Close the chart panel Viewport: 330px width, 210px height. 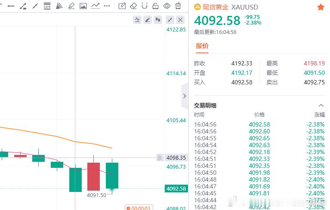coord(180,20)
